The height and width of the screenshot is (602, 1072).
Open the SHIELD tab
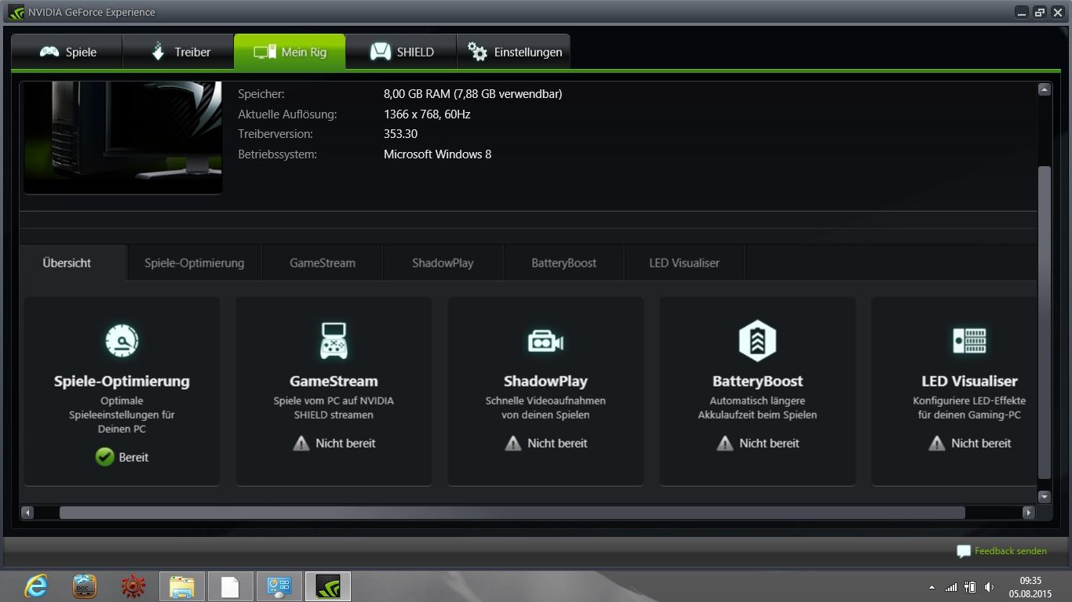tap(401, 52)
